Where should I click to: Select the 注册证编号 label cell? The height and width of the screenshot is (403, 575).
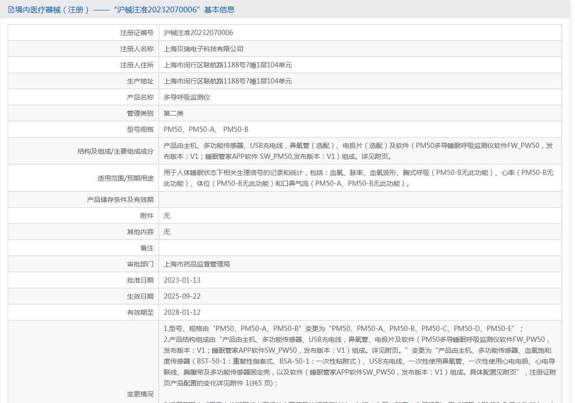pos(83,33)
